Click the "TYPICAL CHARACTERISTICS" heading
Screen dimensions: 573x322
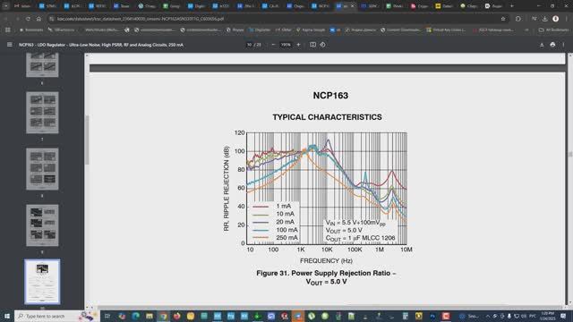tap(327, 117)
